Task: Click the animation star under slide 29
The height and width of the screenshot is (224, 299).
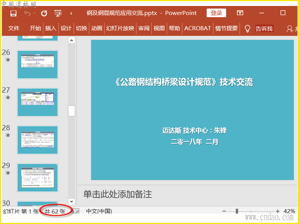Action: (7, 173)
